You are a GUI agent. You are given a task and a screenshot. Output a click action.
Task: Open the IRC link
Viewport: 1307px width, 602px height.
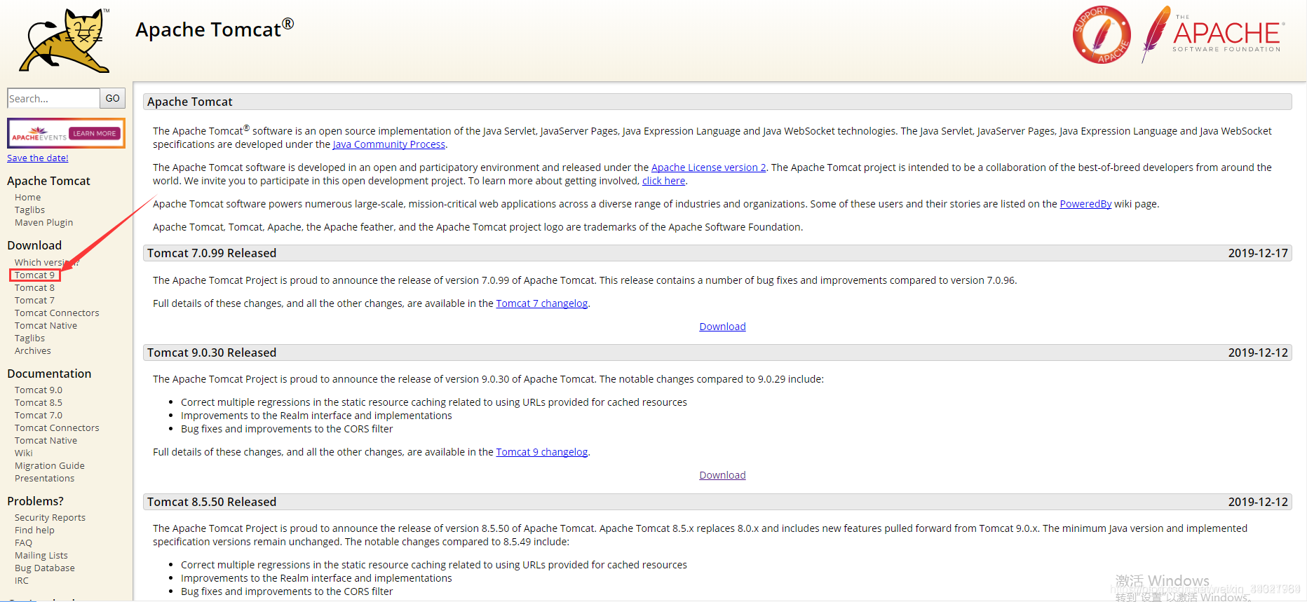coord(22,580)
